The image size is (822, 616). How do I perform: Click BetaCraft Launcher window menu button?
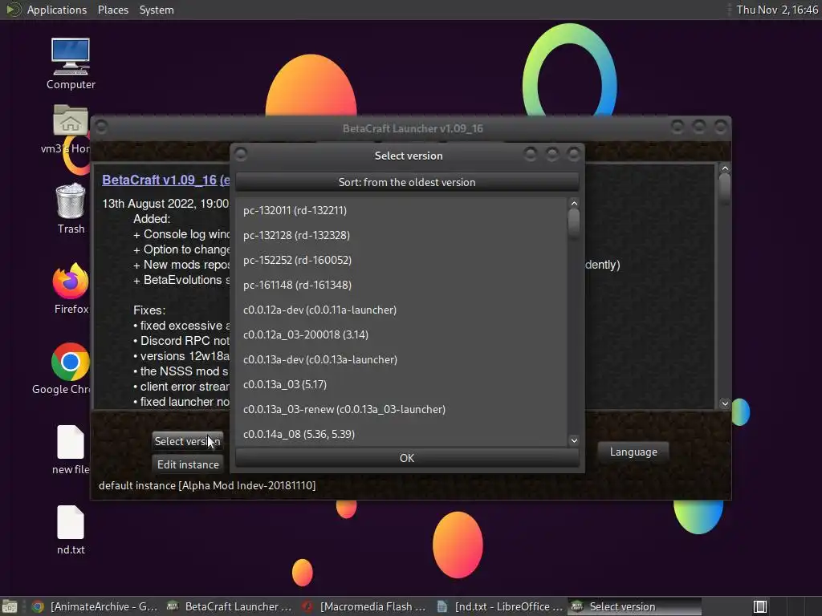(x=102, y=127)
